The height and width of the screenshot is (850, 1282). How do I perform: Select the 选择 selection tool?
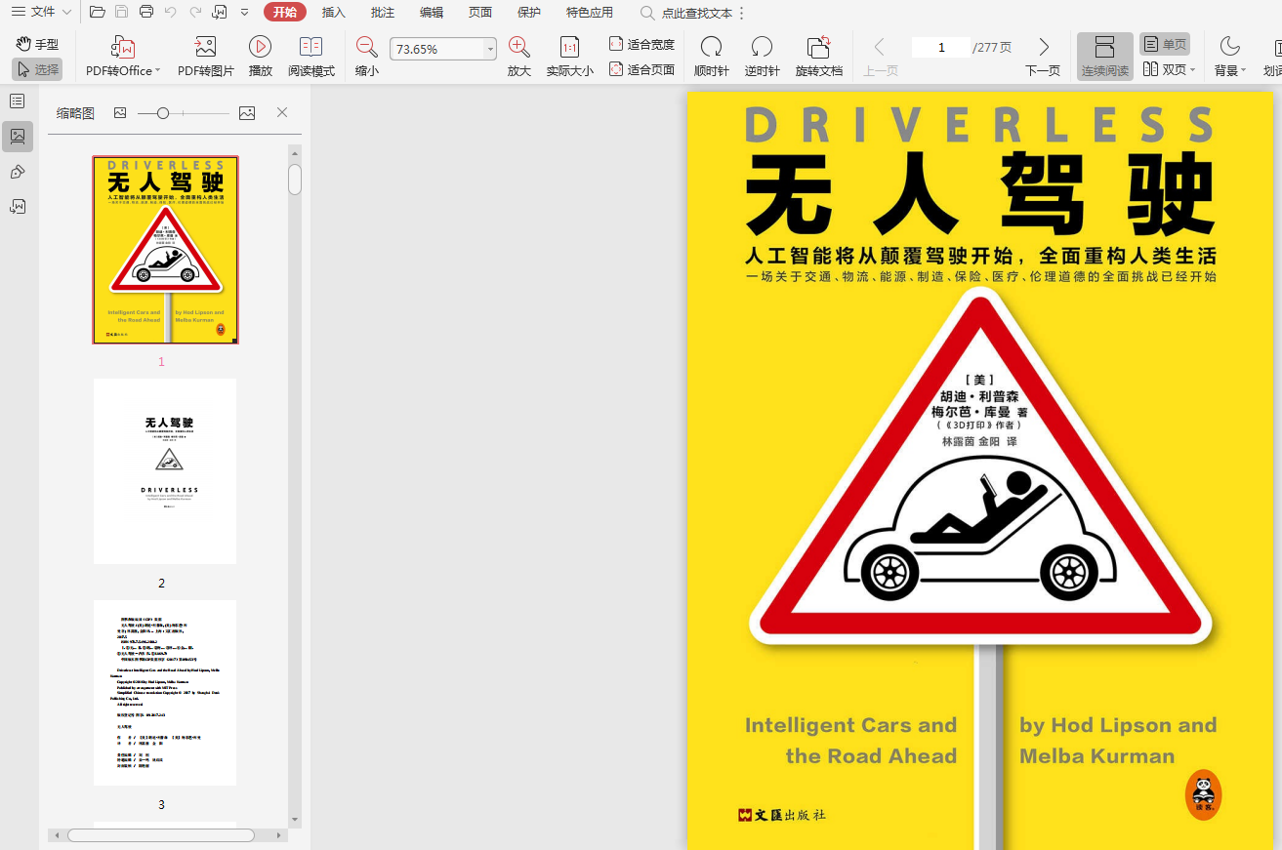coord(37,69)
